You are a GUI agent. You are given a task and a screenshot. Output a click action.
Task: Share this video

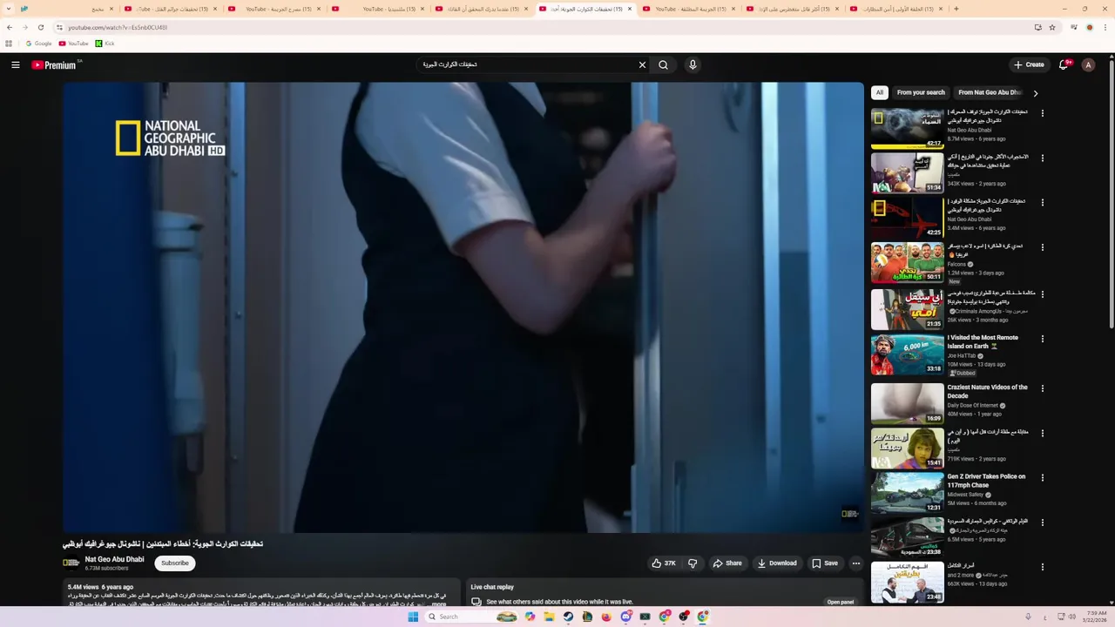727,563
